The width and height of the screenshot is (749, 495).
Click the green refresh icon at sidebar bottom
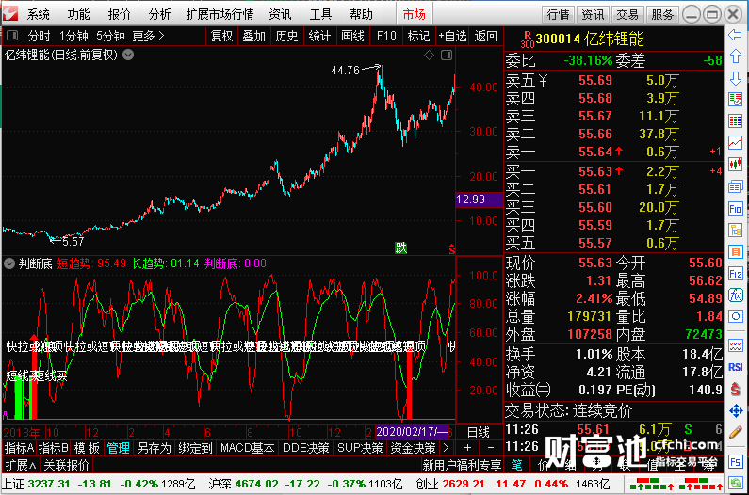point(735,483)
